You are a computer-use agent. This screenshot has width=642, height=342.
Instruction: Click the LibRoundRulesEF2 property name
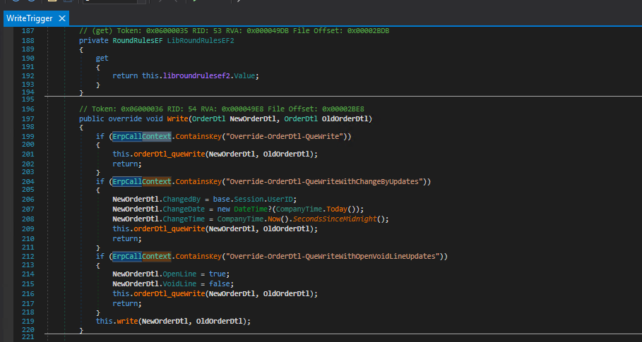(199, 40)
